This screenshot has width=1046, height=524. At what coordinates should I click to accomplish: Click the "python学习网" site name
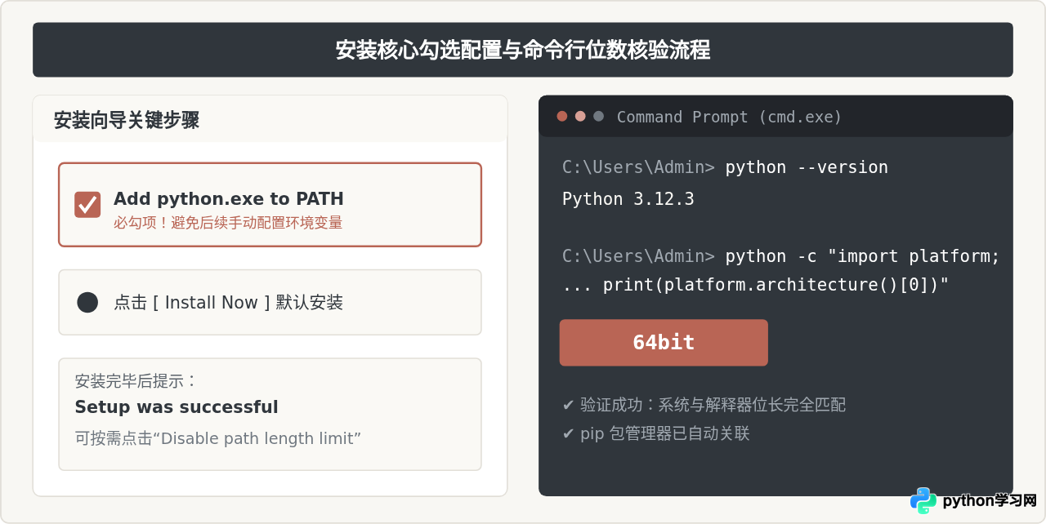pyautogui.click(x=990, y=500)
